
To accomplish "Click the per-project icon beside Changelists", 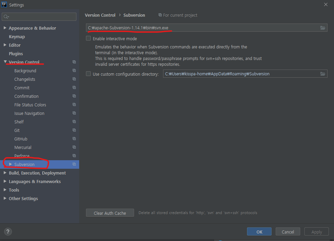I will [x=74, y=79].
